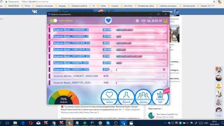Screen dimensions: 224x126
Task: Open the 'Сервисы использую' bookmarks folder
Action: tap(43, 6)
